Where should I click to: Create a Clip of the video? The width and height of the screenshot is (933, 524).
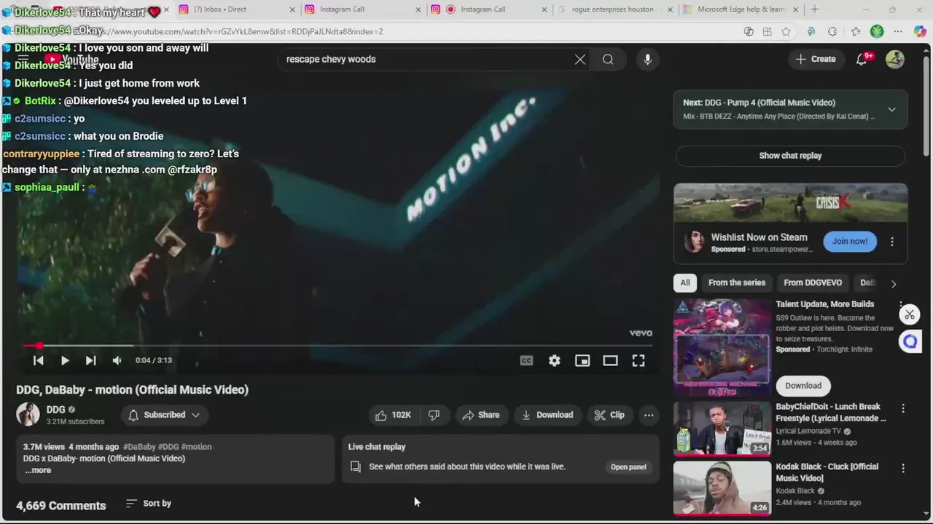pos(609,415)
